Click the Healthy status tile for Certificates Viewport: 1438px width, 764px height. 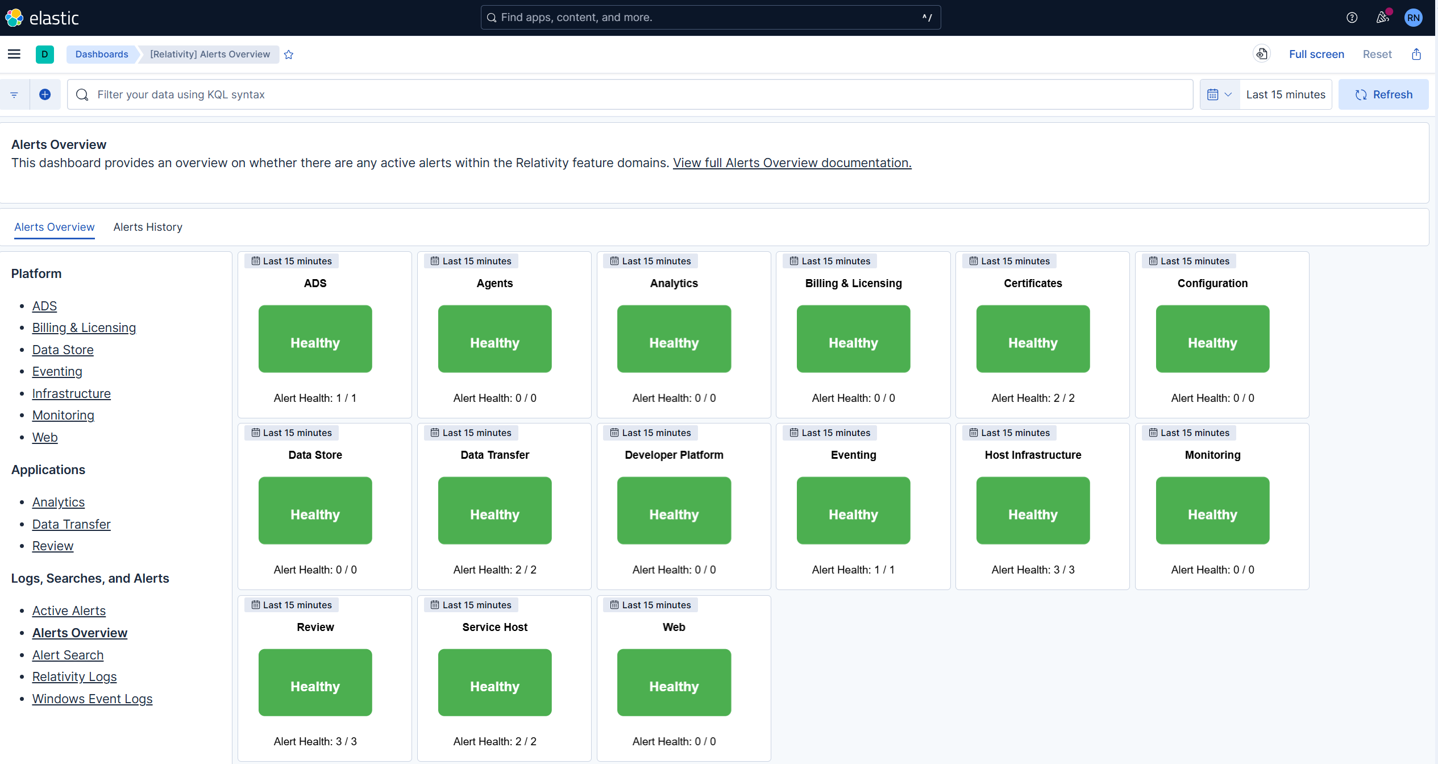(x=1033, y=339)
